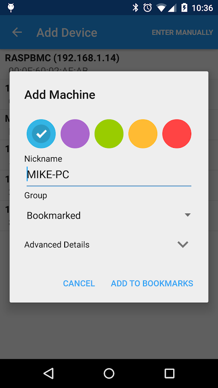Tap the battery charging status icon
218x388 pixels.
(184, 8)
